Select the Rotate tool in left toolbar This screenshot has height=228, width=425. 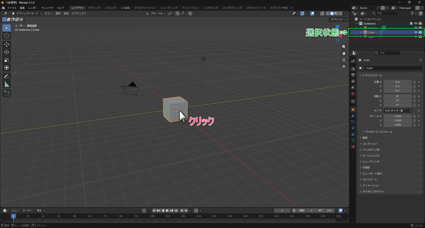coord(7,52)
